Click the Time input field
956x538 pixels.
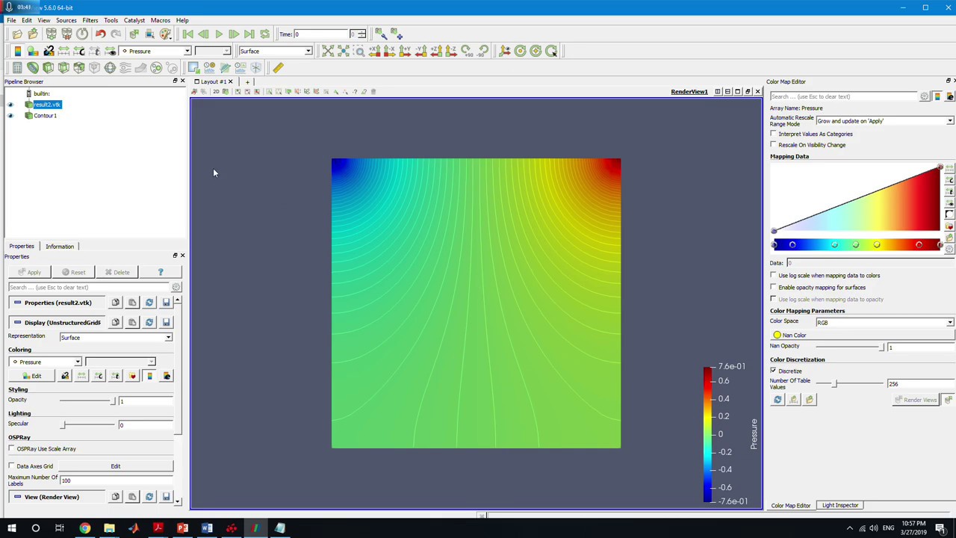pyautogui.click(x=321, y=34)
